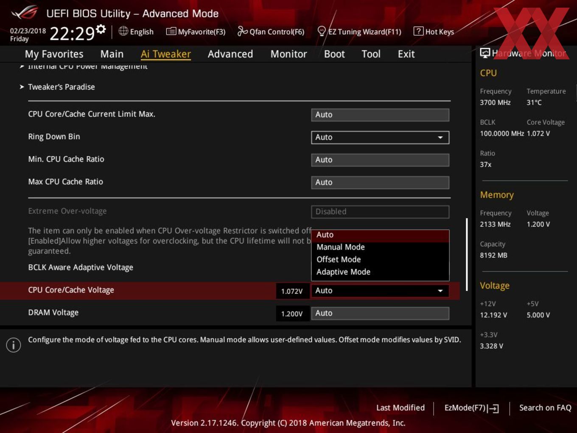Choose Auto in voltage mode list

click(x=380, y=235)
